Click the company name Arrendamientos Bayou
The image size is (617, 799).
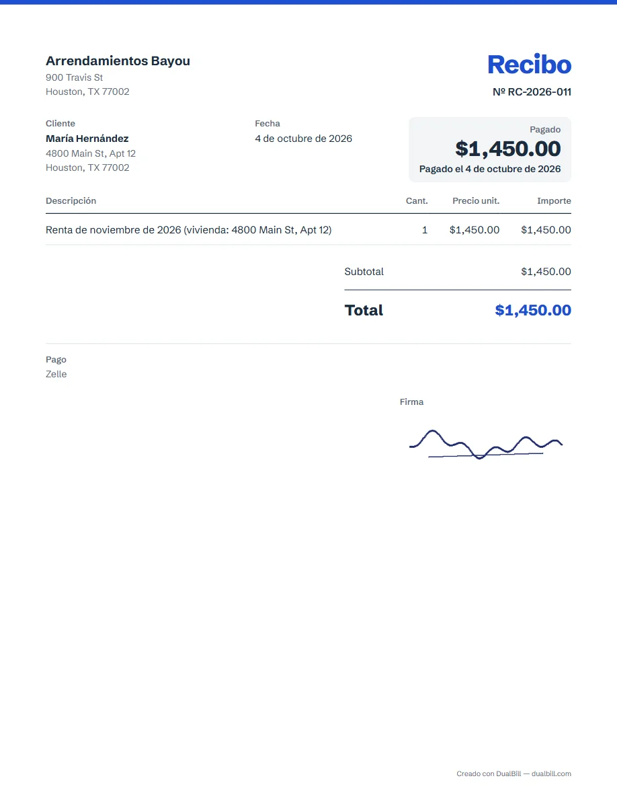click(118, 61)
